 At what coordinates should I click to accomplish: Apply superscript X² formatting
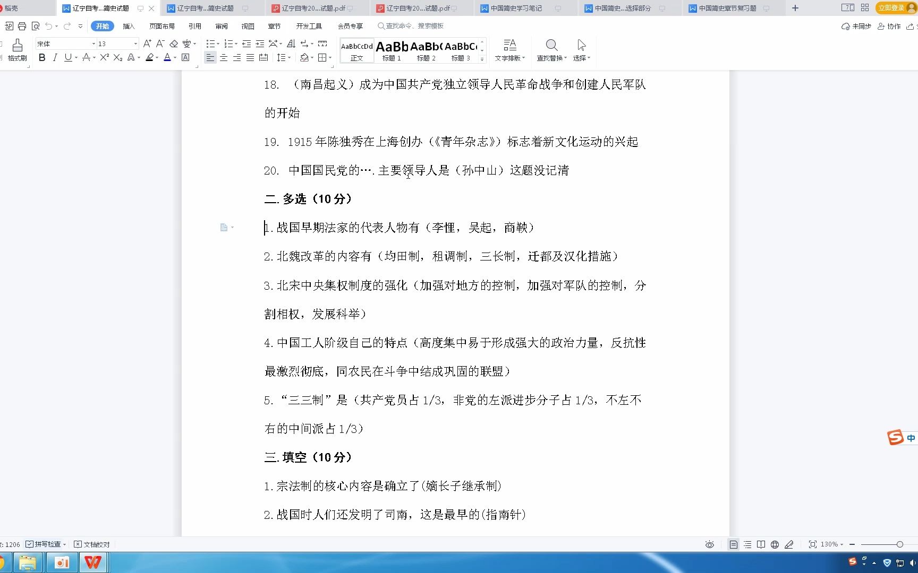point(104,57)
